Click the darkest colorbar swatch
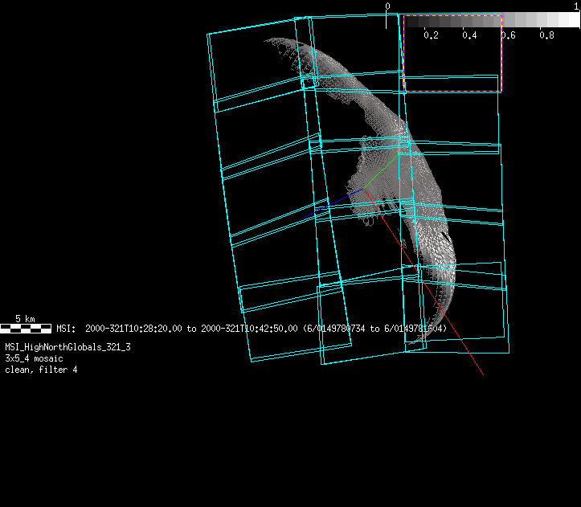Image resolution: width=581 pixels, height=507 pixels. pos(410,20)
